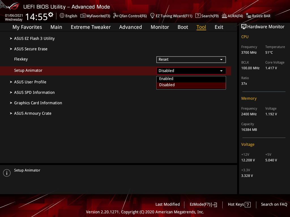Image resolution: width=290 pixels, height=217 pixels.
Task: Expand ASUS Armoury Crate arrow
Action: tap(11, 113)
